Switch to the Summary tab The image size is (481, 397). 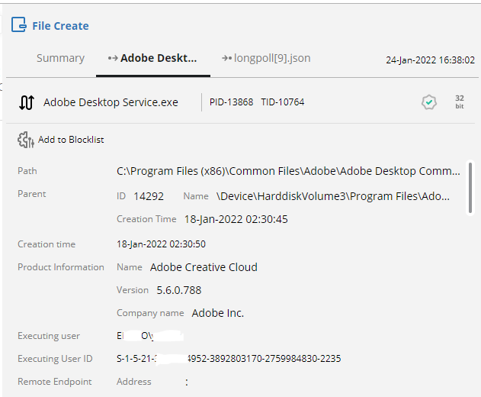point(60,58)
